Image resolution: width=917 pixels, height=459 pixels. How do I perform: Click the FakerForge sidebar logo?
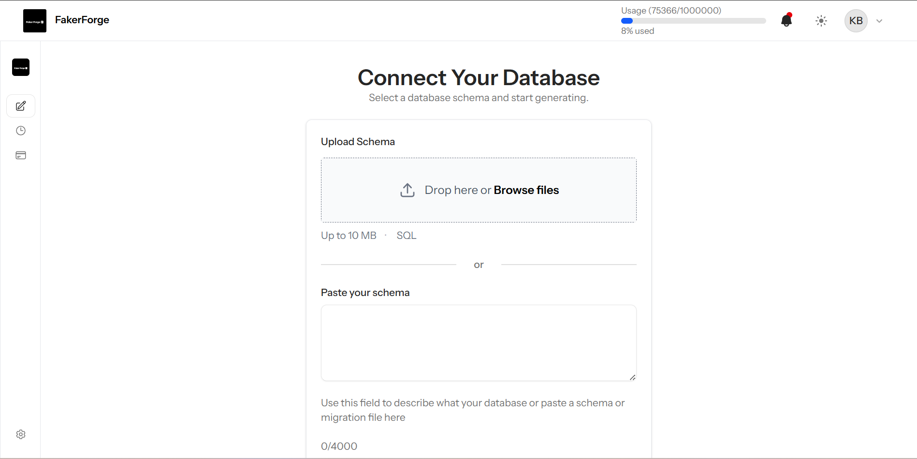point(20,67)
